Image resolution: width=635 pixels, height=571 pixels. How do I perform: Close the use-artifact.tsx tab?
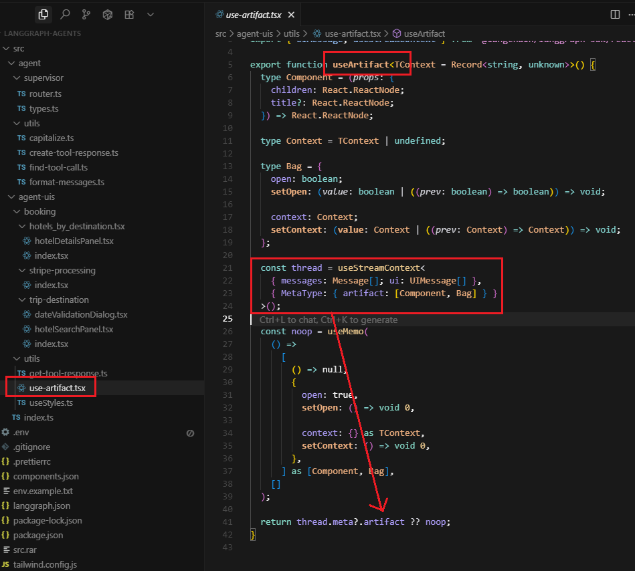tap(290, 14)
